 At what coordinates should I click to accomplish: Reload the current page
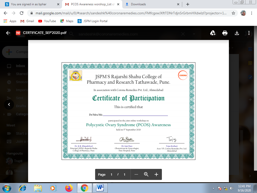[22, 13]
